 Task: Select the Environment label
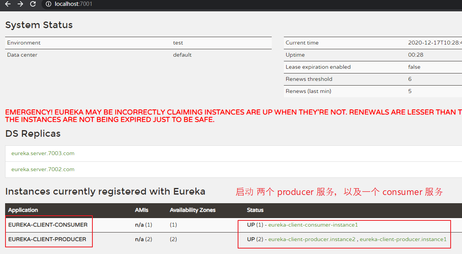[x=24, y=43]
